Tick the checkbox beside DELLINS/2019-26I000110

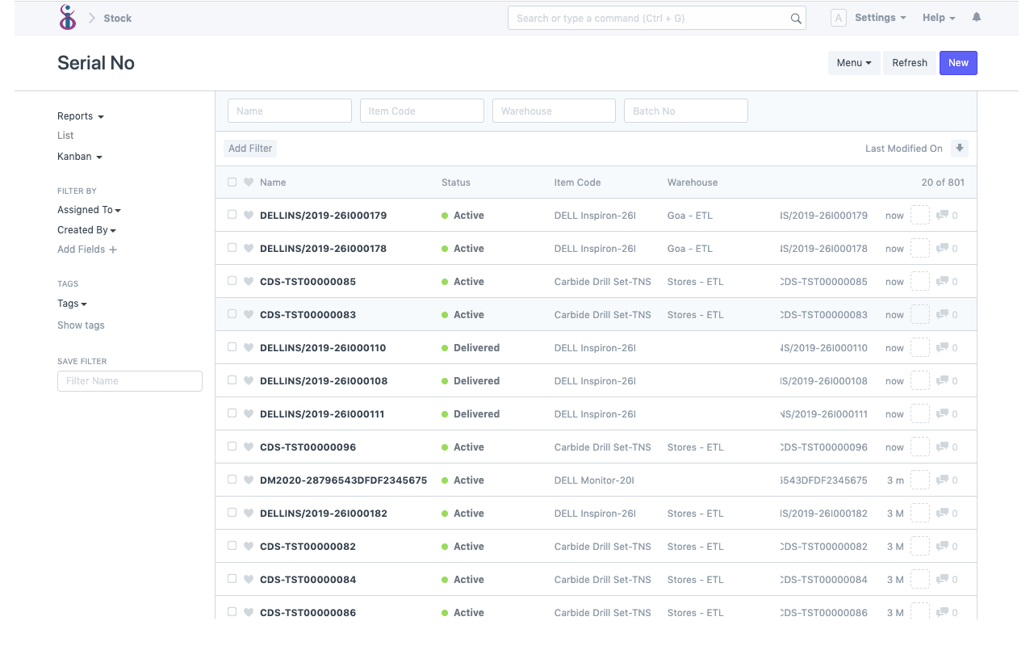click(232, 347)
